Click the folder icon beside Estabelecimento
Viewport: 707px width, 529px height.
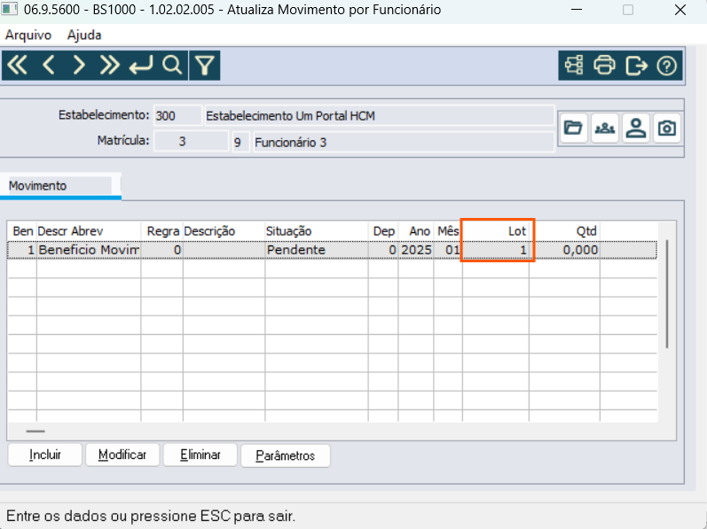[x=574, y=128]
